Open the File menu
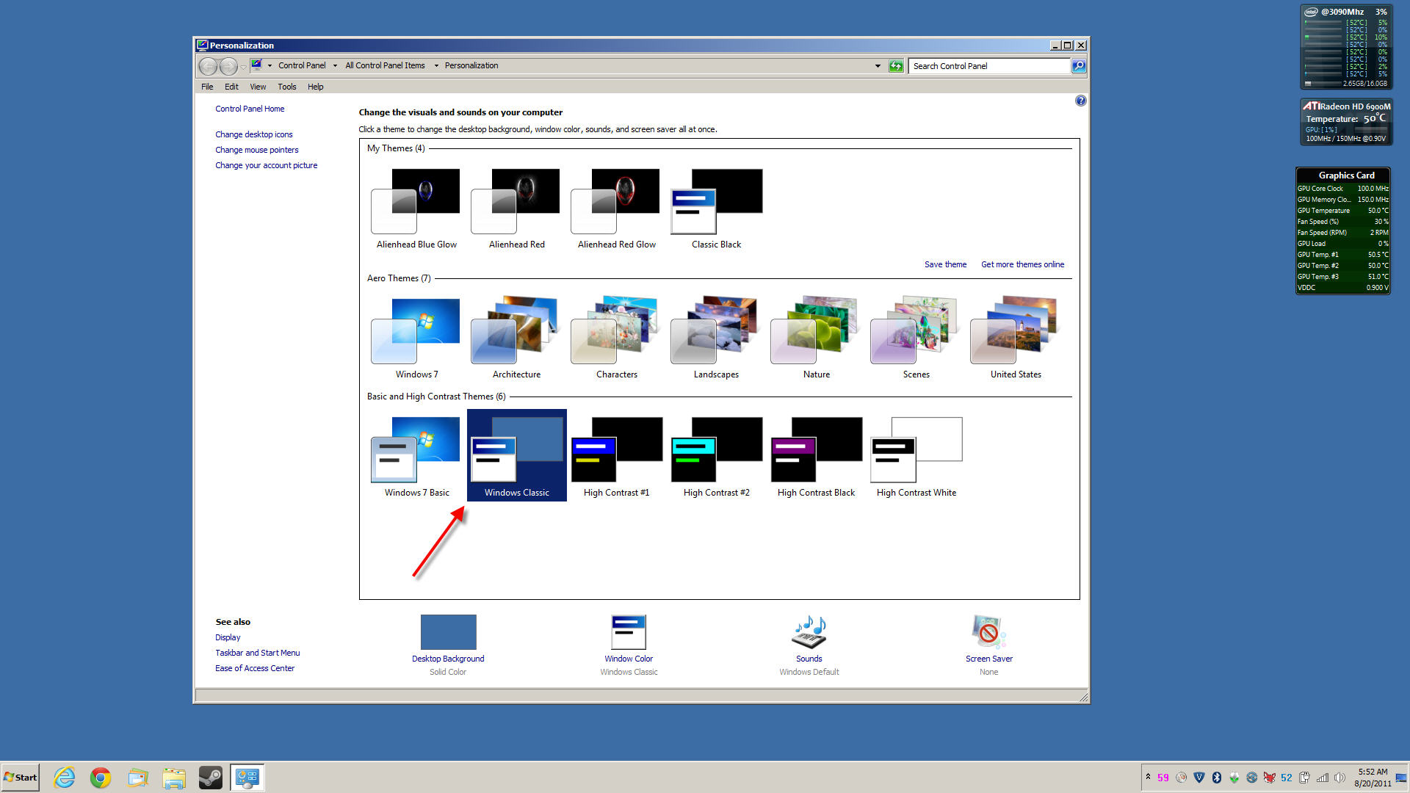Viewport: 1410px width, 793px height. [x=207, y=87]
